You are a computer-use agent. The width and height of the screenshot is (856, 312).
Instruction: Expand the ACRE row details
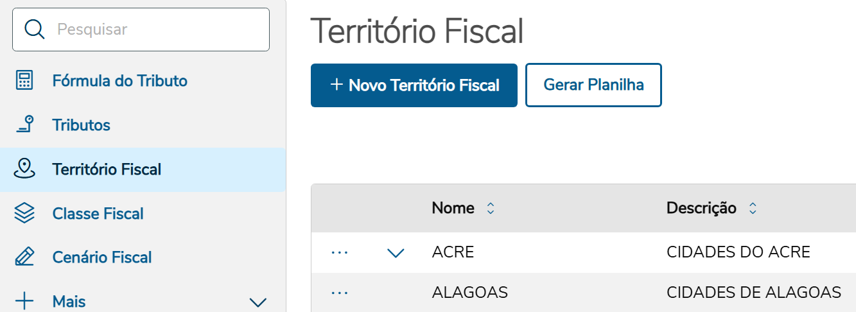click(x=396, y=253)
